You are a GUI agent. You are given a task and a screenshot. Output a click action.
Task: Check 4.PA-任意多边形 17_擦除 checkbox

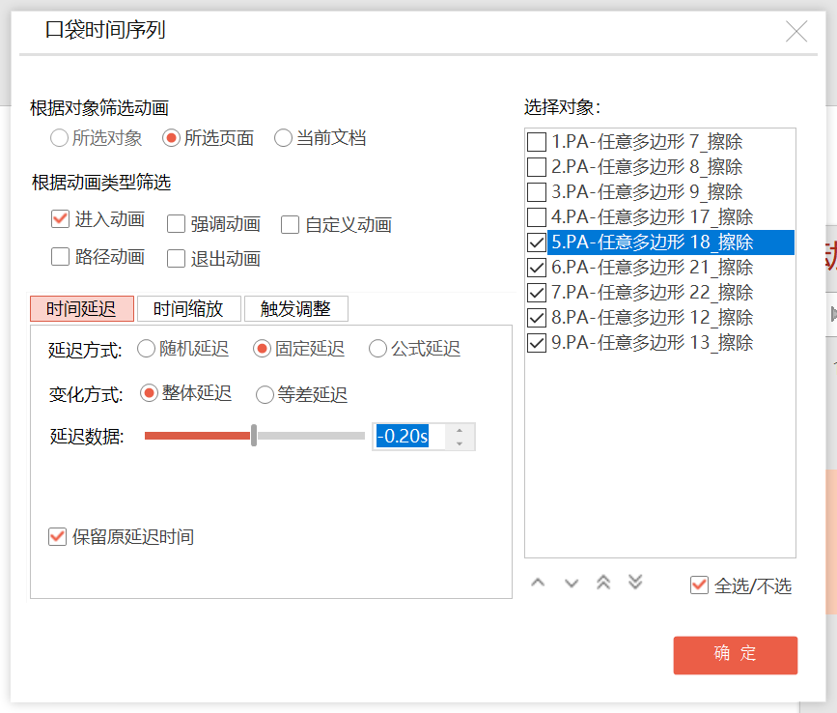tap(537, 217)
